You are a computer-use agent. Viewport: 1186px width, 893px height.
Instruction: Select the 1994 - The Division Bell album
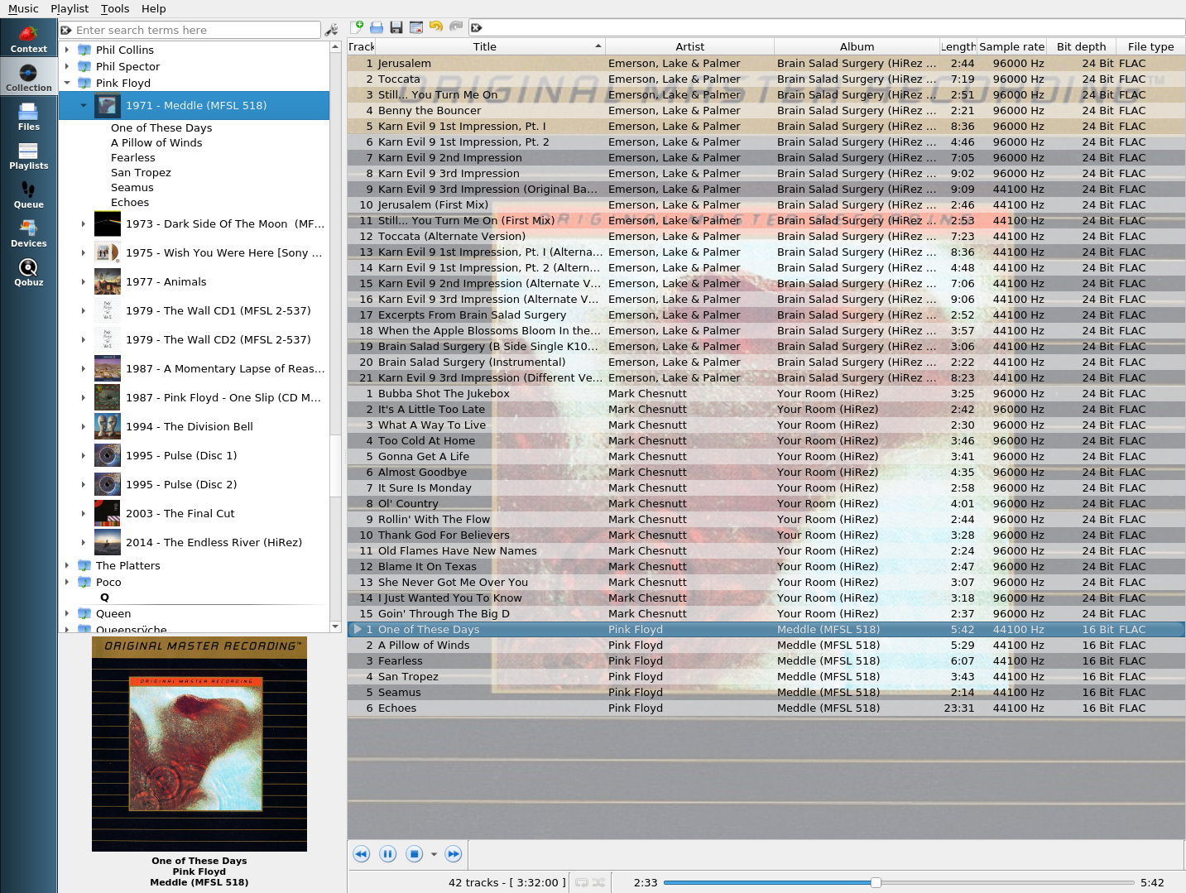pyautogui.click(x=190, y=426)
